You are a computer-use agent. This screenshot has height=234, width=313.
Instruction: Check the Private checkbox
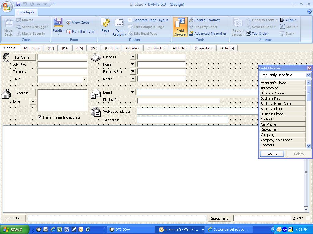click(307, 218)
